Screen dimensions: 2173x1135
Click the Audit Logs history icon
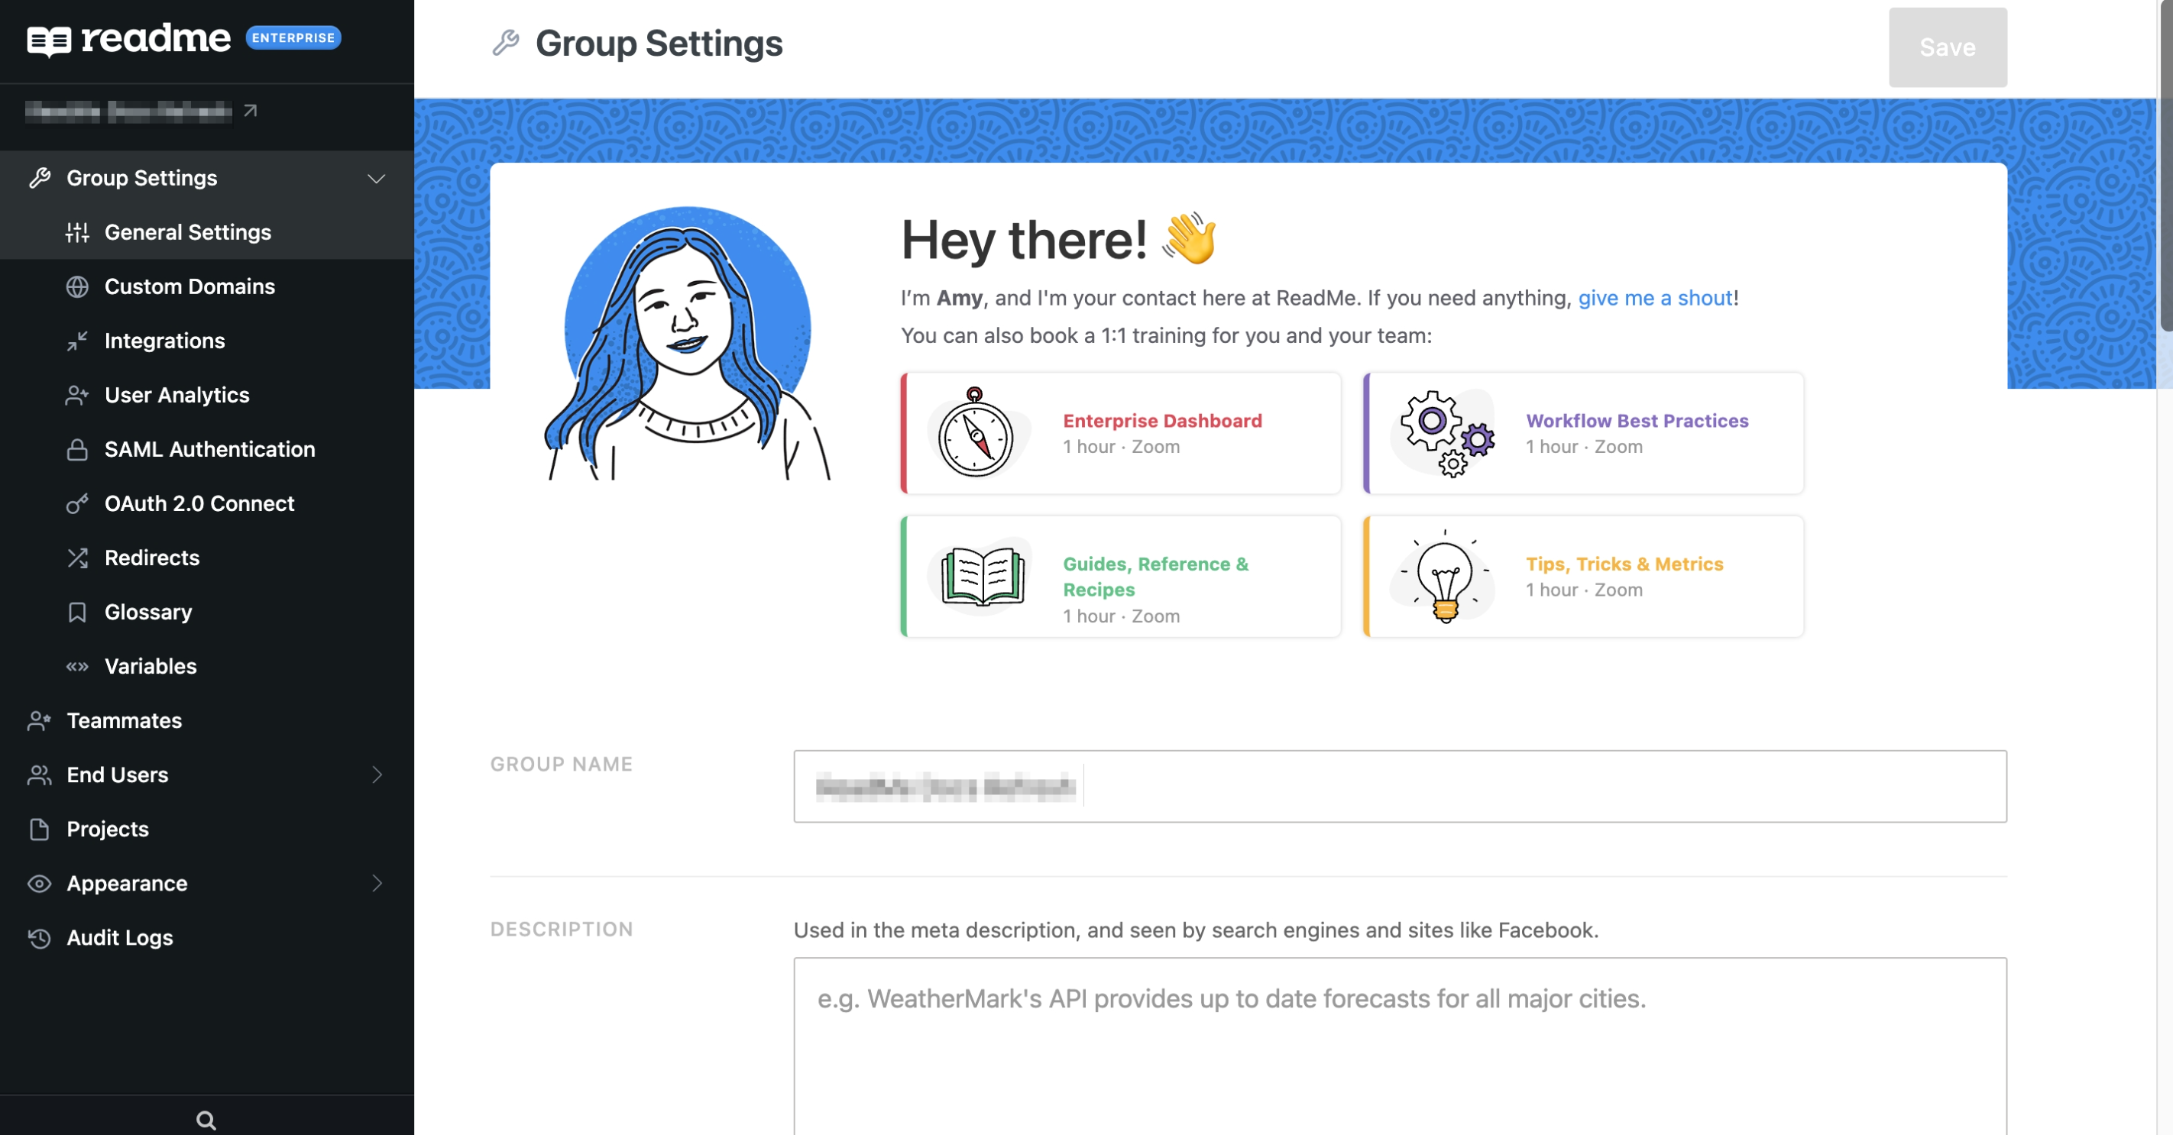[39, 938]
